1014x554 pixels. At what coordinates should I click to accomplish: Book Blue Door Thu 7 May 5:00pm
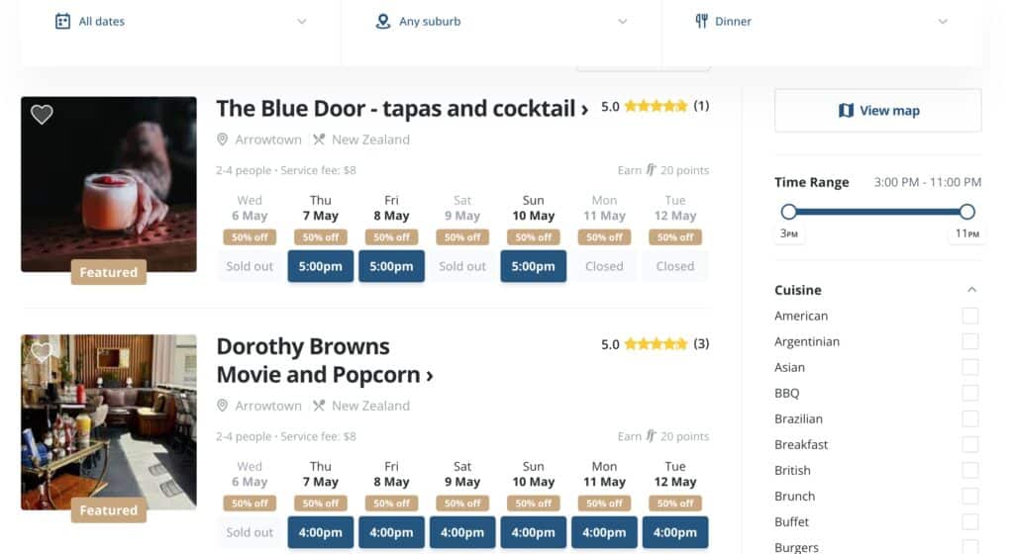point(321,266)
